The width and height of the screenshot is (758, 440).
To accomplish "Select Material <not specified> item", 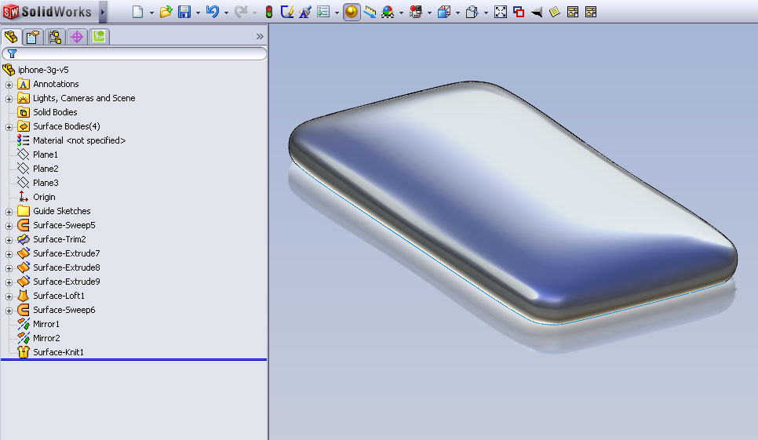I will click(79, 140).
